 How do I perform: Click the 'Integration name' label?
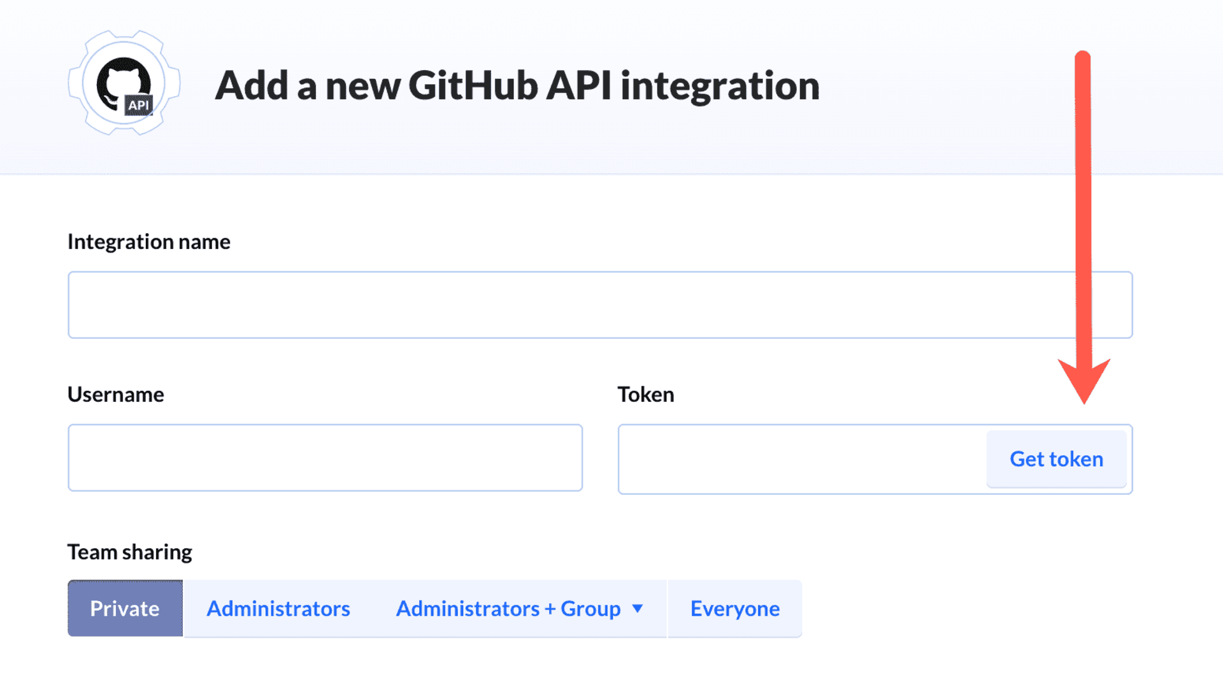pos(149,242)
